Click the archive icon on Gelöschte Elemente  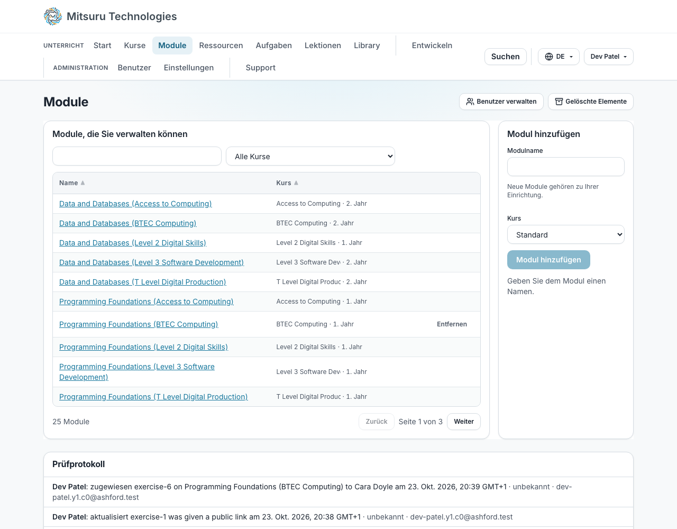559,102
